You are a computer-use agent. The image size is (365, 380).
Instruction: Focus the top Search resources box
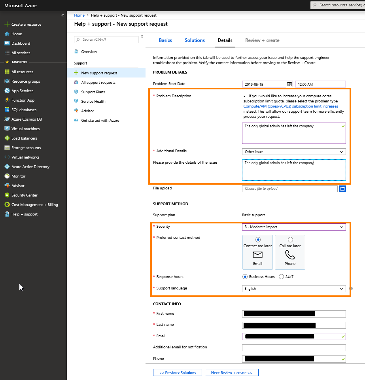pos(338,5)
